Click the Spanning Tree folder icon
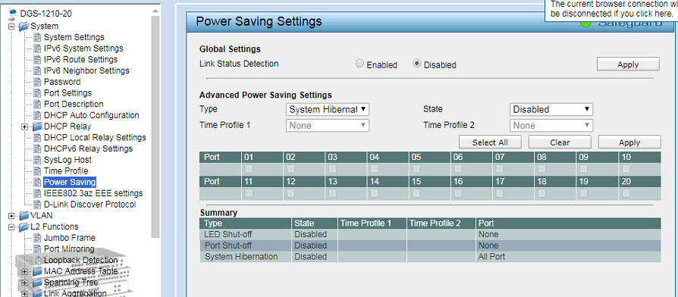 tap(37, 283)
